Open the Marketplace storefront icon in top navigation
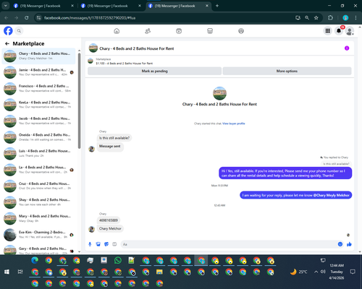 click(210, 31)
